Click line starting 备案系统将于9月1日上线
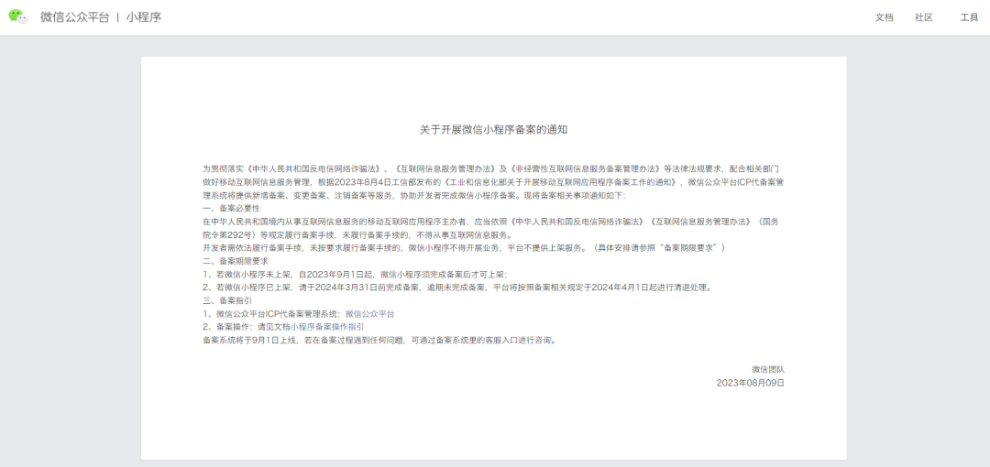The width and height of the screenshot is (990, 467). [380, 340]
